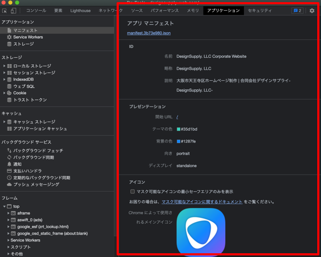Viewport: 321px width, 257px height.
Task: Expand the Session Storage tree node
Action: click(x=4, y=73)
